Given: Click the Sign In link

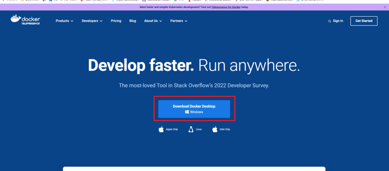Looking at the screenshot, I should (338, 21).
